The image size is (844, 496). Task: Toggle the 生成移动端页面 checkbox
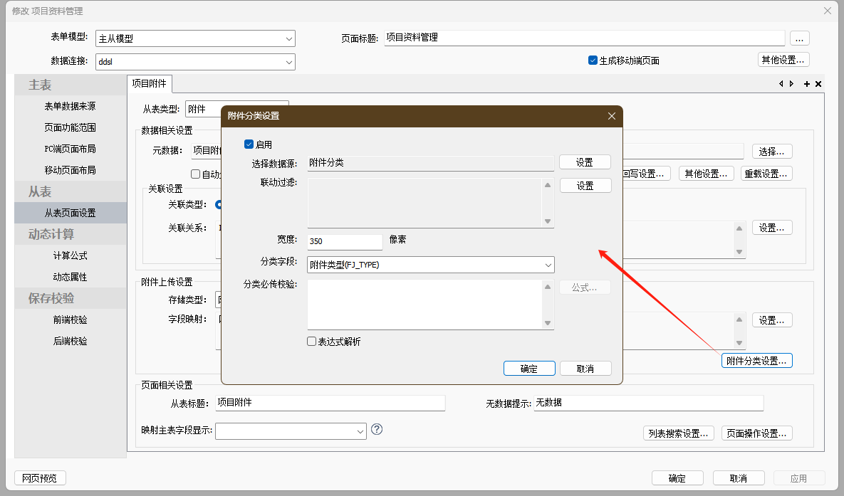[x=593, y=60]
